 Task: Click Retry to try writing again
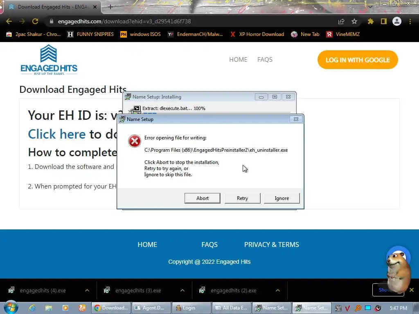242,198
